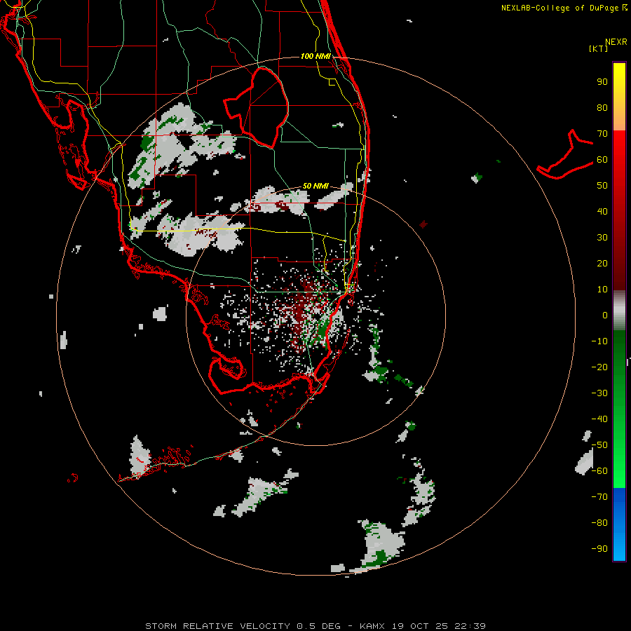
Task: Click the STORM RELATIVE VELOCITY caption text
Action: 217,626
